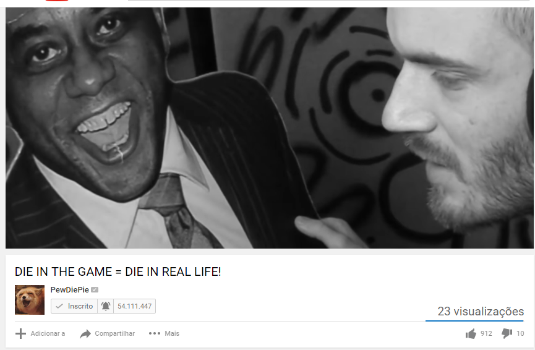Click the plus icon beside Adicionar a
The height and width of the screenshot is (350, 535).
pos(20,333)
